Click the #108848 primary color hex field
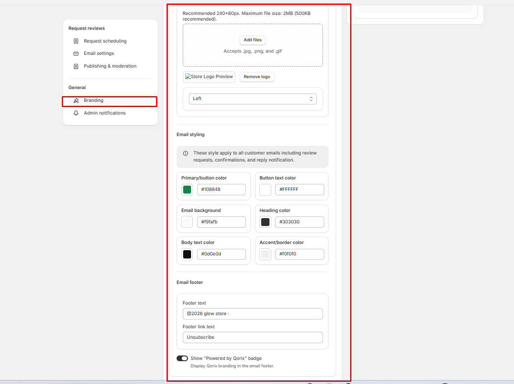This screenshot has height=384, width=514. pos(221,190)
